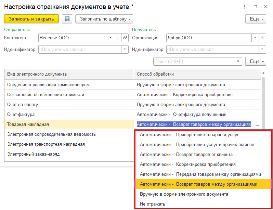Choose 'Приобретение товаров и услуг' option

tap(189, 134)
